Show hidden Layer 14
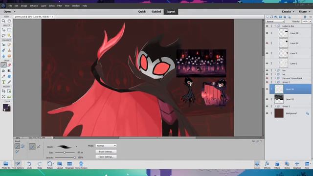 (x=267, y=43)
